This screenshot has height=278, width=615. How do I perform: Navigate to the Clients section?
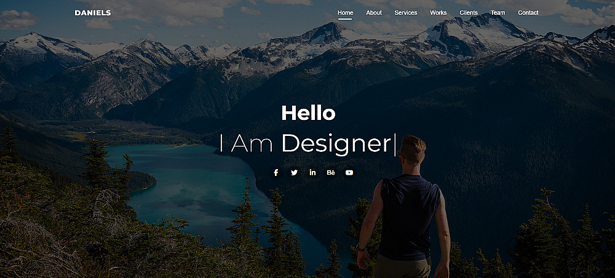pos(469,12)
